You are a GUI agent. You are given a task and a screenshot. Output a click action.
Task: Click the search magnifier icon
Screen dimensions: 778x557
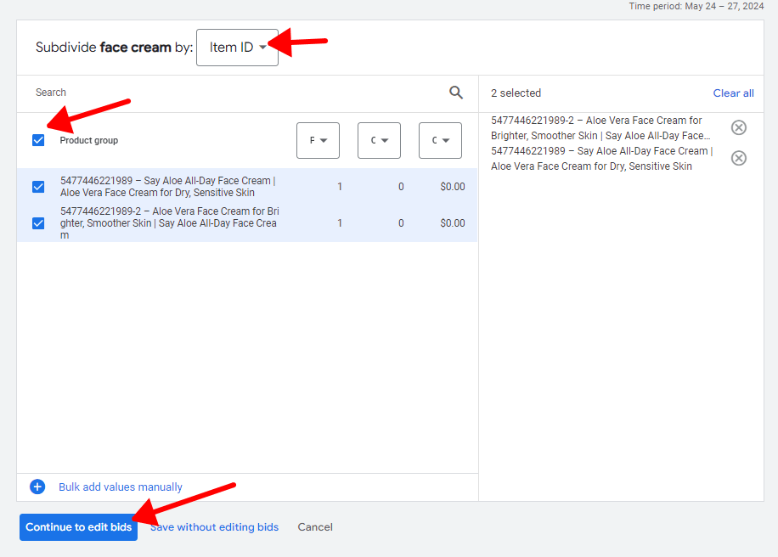click(456, 93)
